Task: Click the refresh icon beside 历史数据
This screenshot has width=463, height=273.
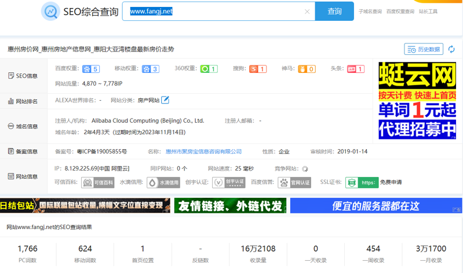Action: coord(451,50)
